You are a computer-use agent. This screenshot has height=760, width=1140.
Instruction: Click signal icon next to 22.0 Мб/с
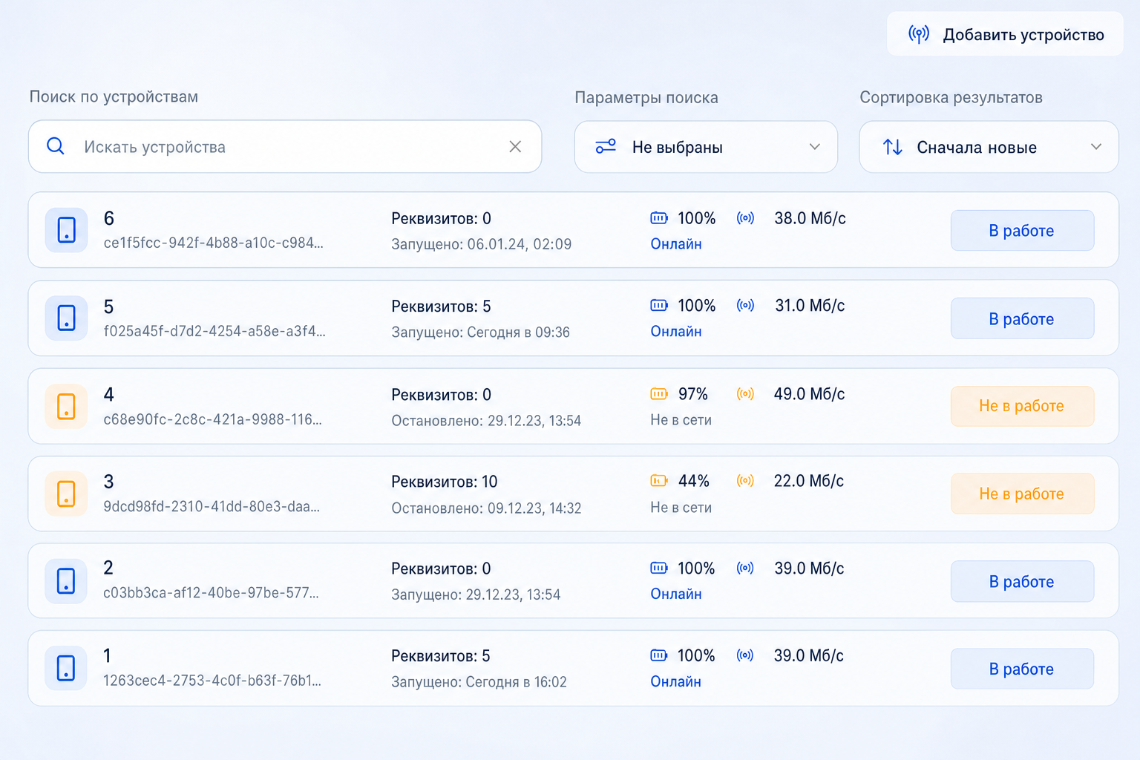click(745, 481)
